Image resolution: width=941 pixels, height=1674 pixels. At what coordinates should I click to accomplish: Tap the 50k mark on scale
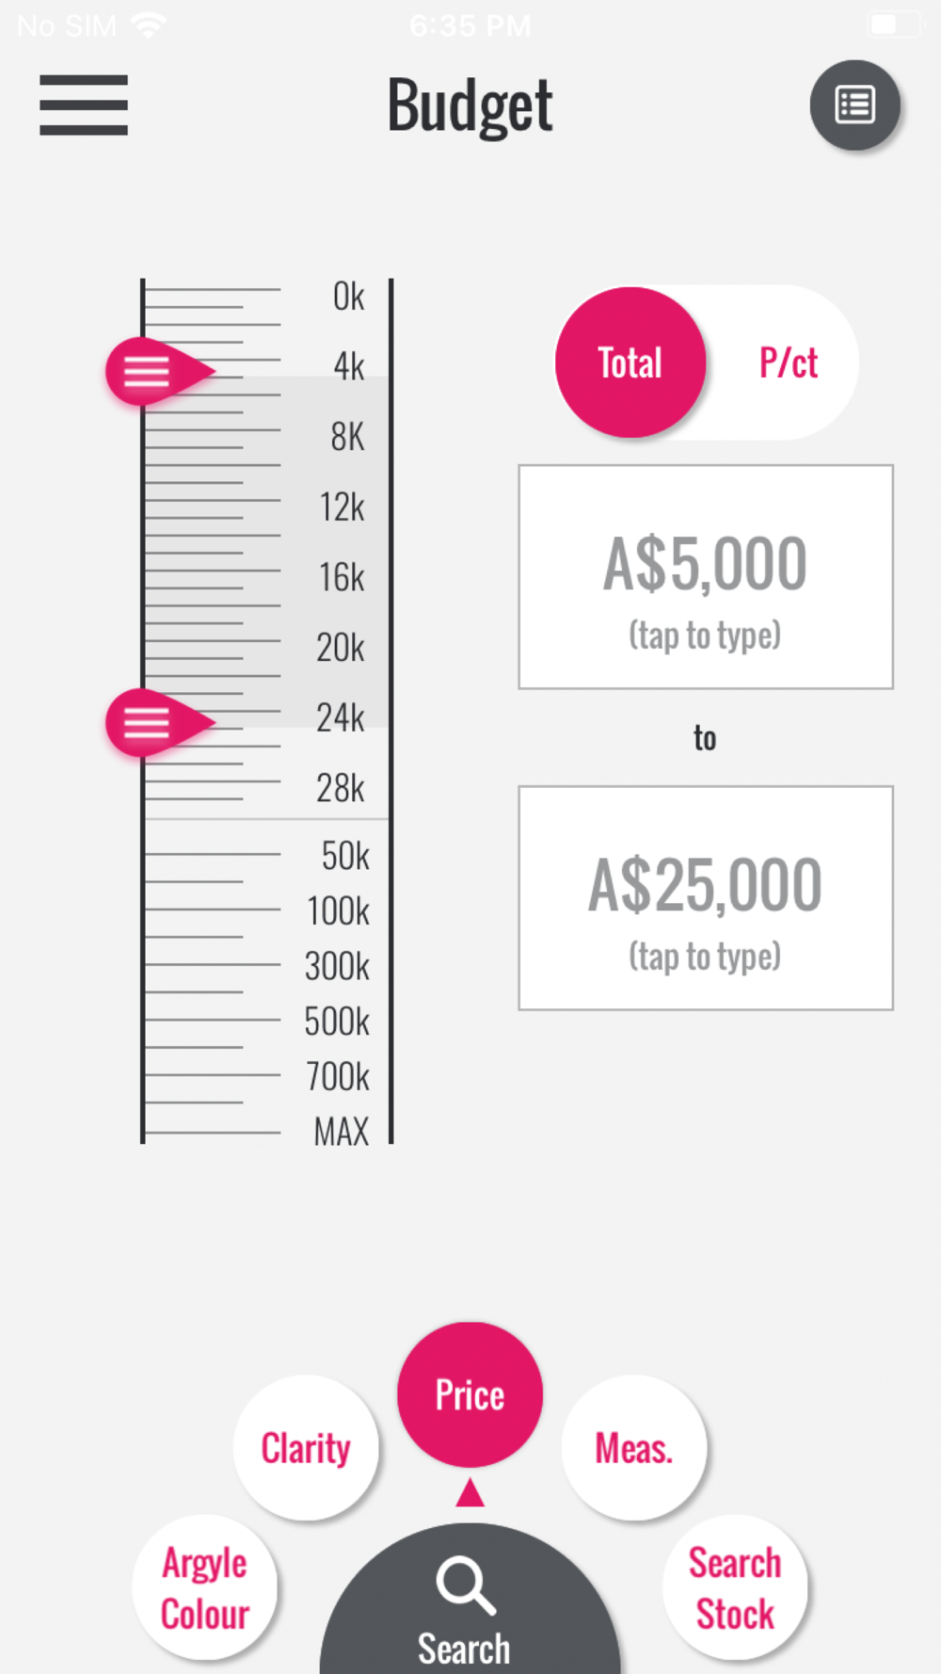click(x=344, y=856)
